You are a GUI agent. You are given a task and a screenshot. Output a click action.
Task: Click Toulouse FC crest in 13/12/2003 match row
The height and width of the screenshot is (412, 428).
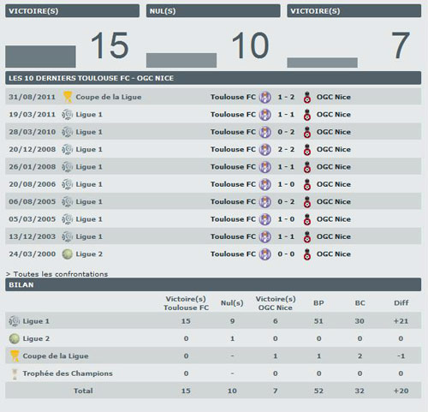[x=265, y=236]
